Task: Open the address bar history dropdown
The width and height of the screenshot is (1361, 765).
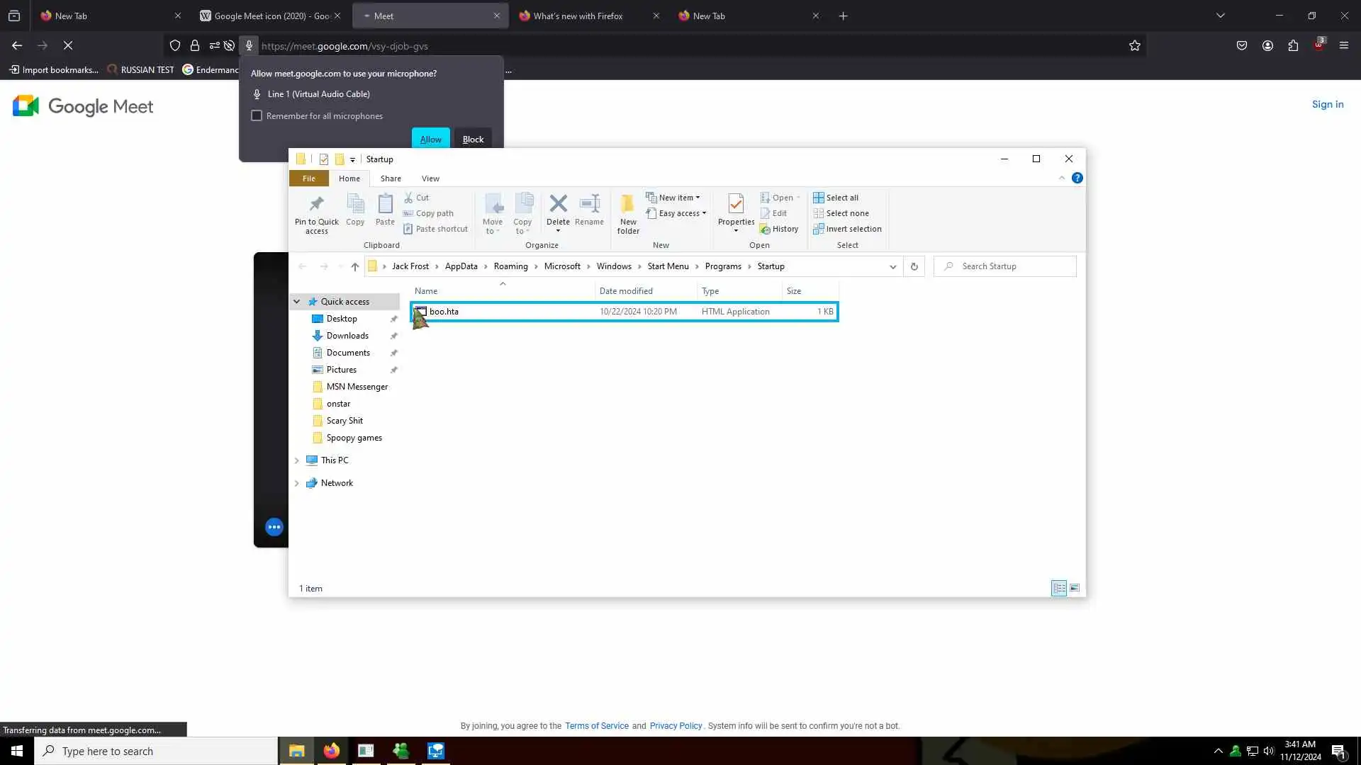Action: [x=892, y=266]
